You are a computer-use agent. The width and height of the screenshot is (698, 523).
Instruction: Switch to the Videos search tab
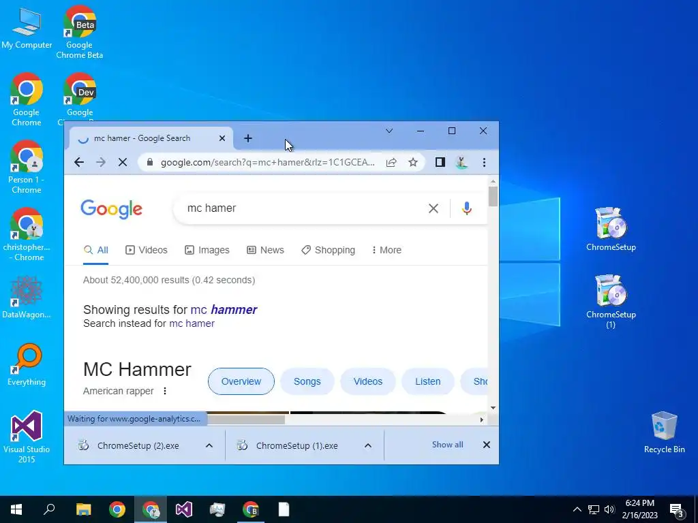pyautogui.click(x=147, y=250)
